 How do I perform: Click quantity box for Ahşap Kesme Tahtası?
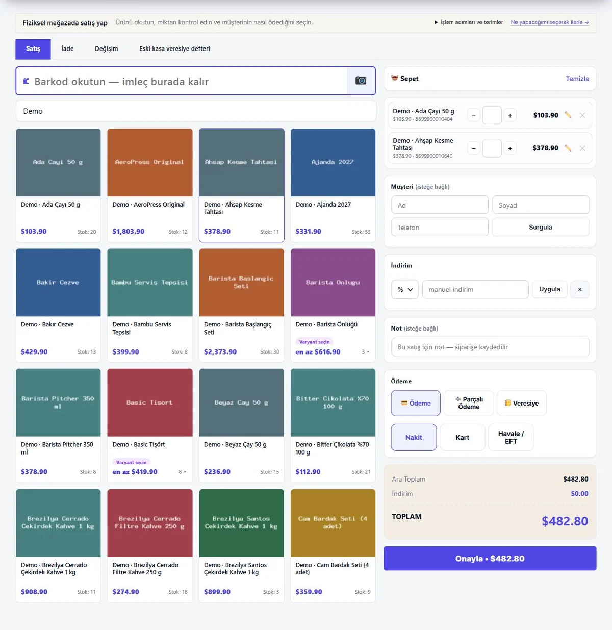pos(492,148)
